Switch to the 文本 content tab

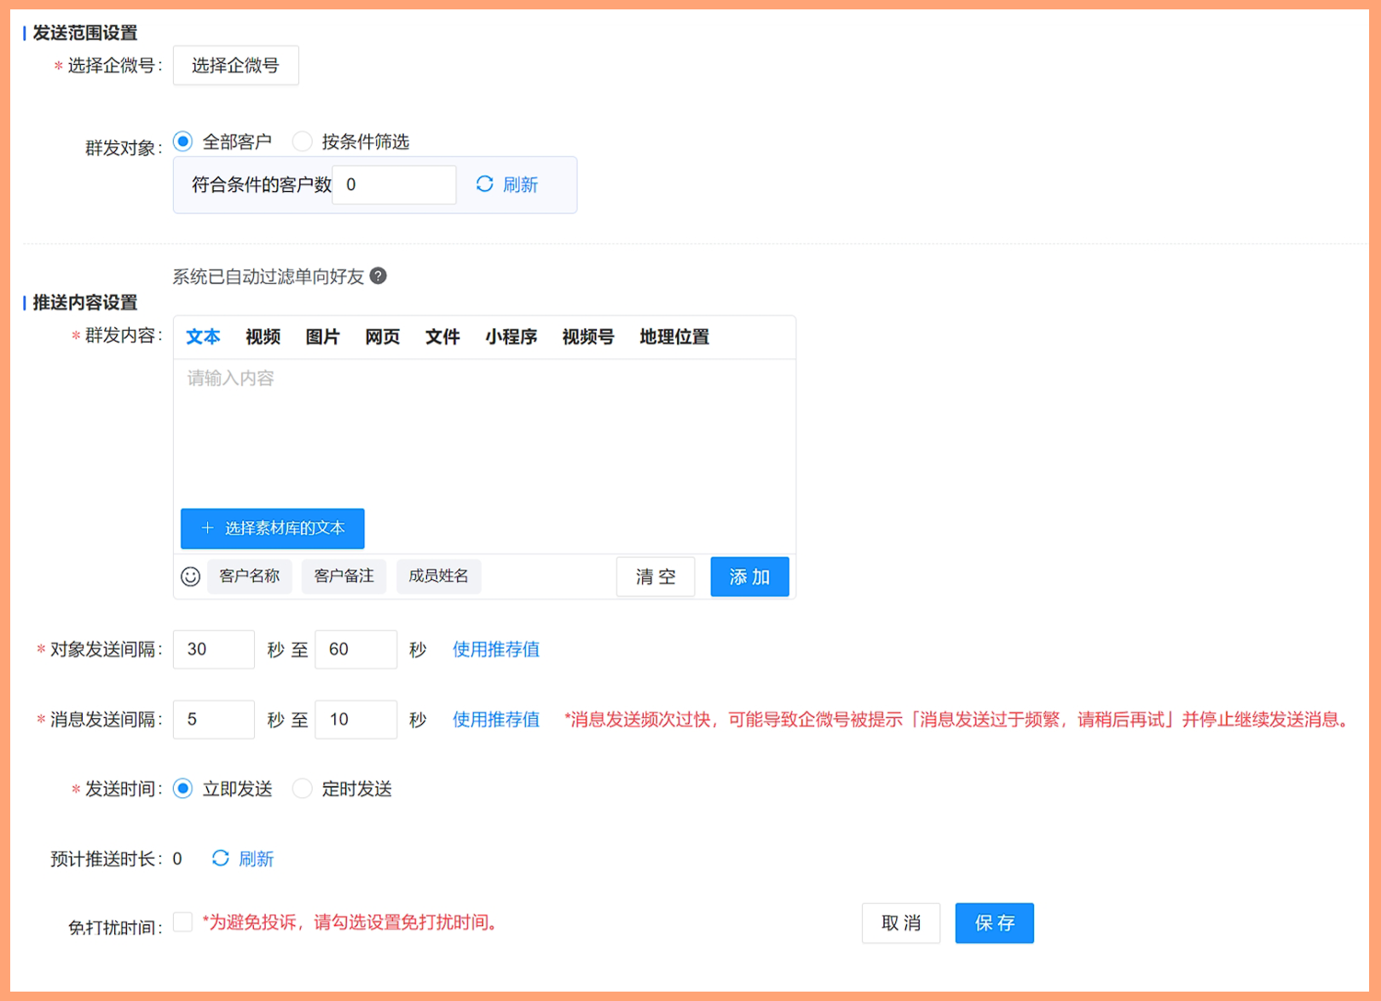coord(203,337)
